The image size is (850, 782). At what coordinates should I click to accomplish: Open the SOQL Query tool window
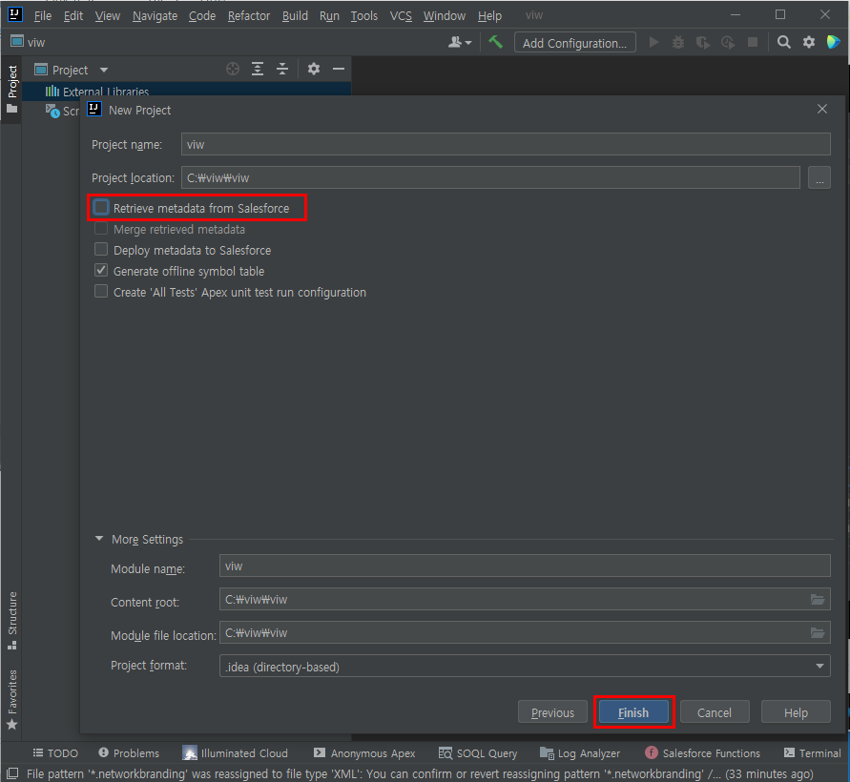pyautogui.click(x=478, y=753)
